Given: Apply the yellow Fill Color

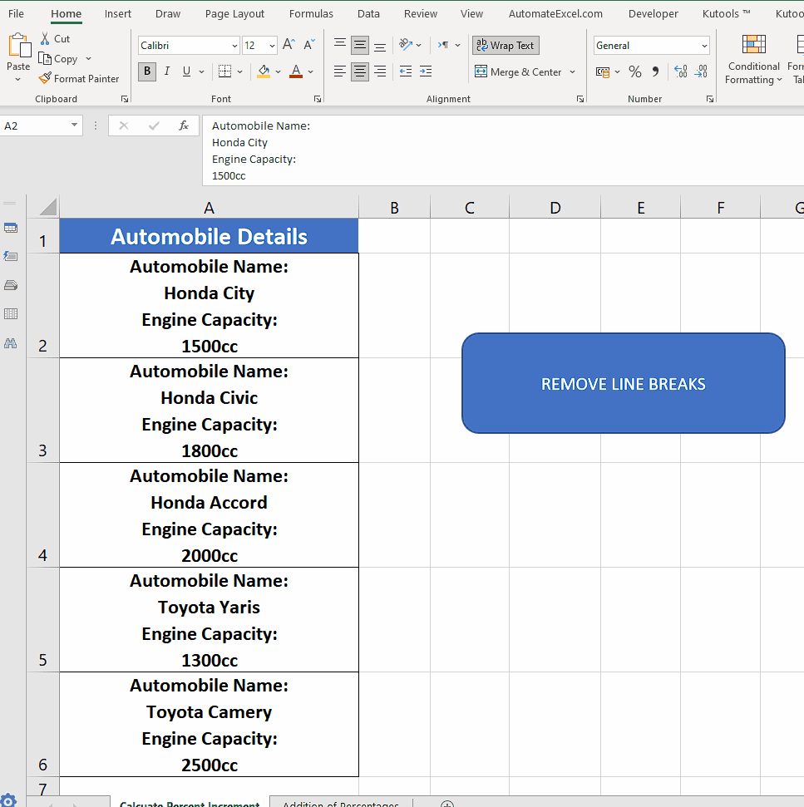Looking at the screenshot, I should tap(264, 71).
